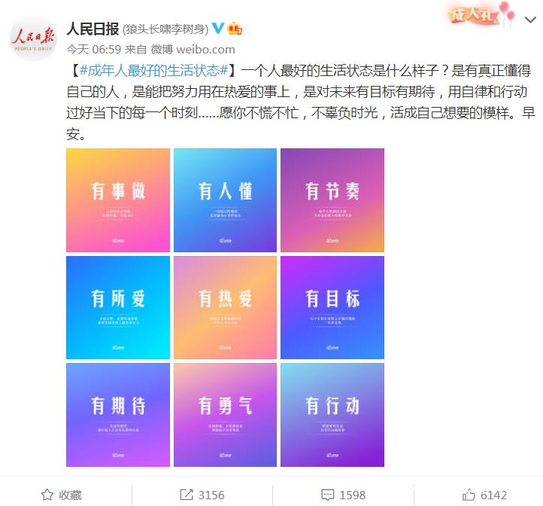This screenshot has height=506, width=543.
Task: Open the 有人懂 image thumbnail
Action: (225, 200)
